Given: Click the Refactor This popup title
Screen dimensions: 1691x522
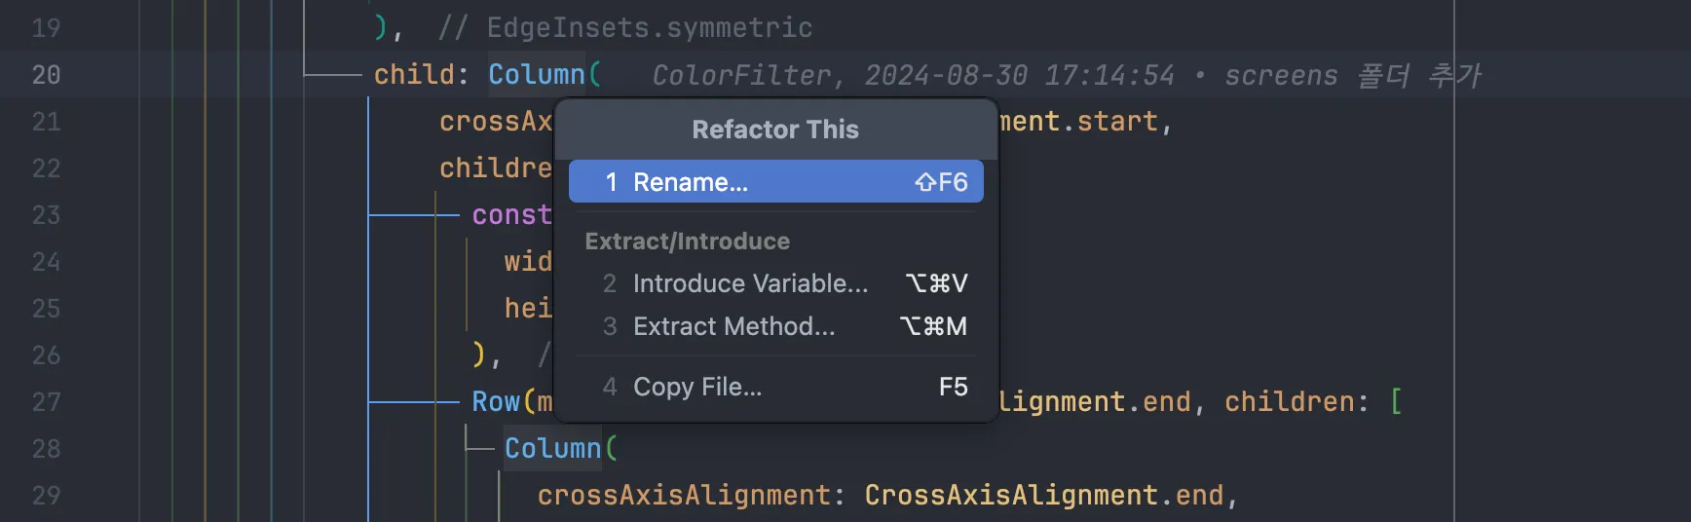Looking at the screenshot, I should pos(775,130).
